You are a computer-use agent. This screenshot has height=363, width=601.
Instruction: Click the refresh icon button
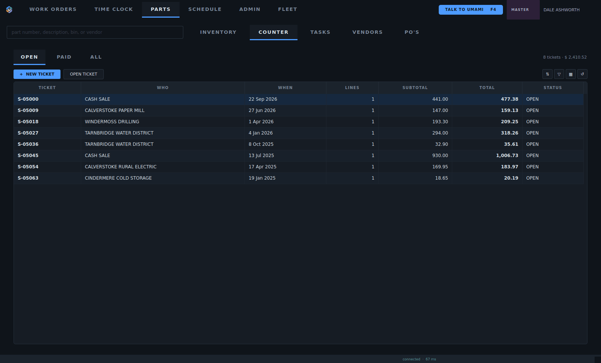582,74
